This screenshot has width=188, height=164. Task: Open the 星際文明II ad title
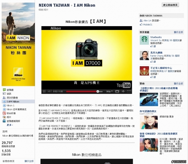click(x=159, y=89)
